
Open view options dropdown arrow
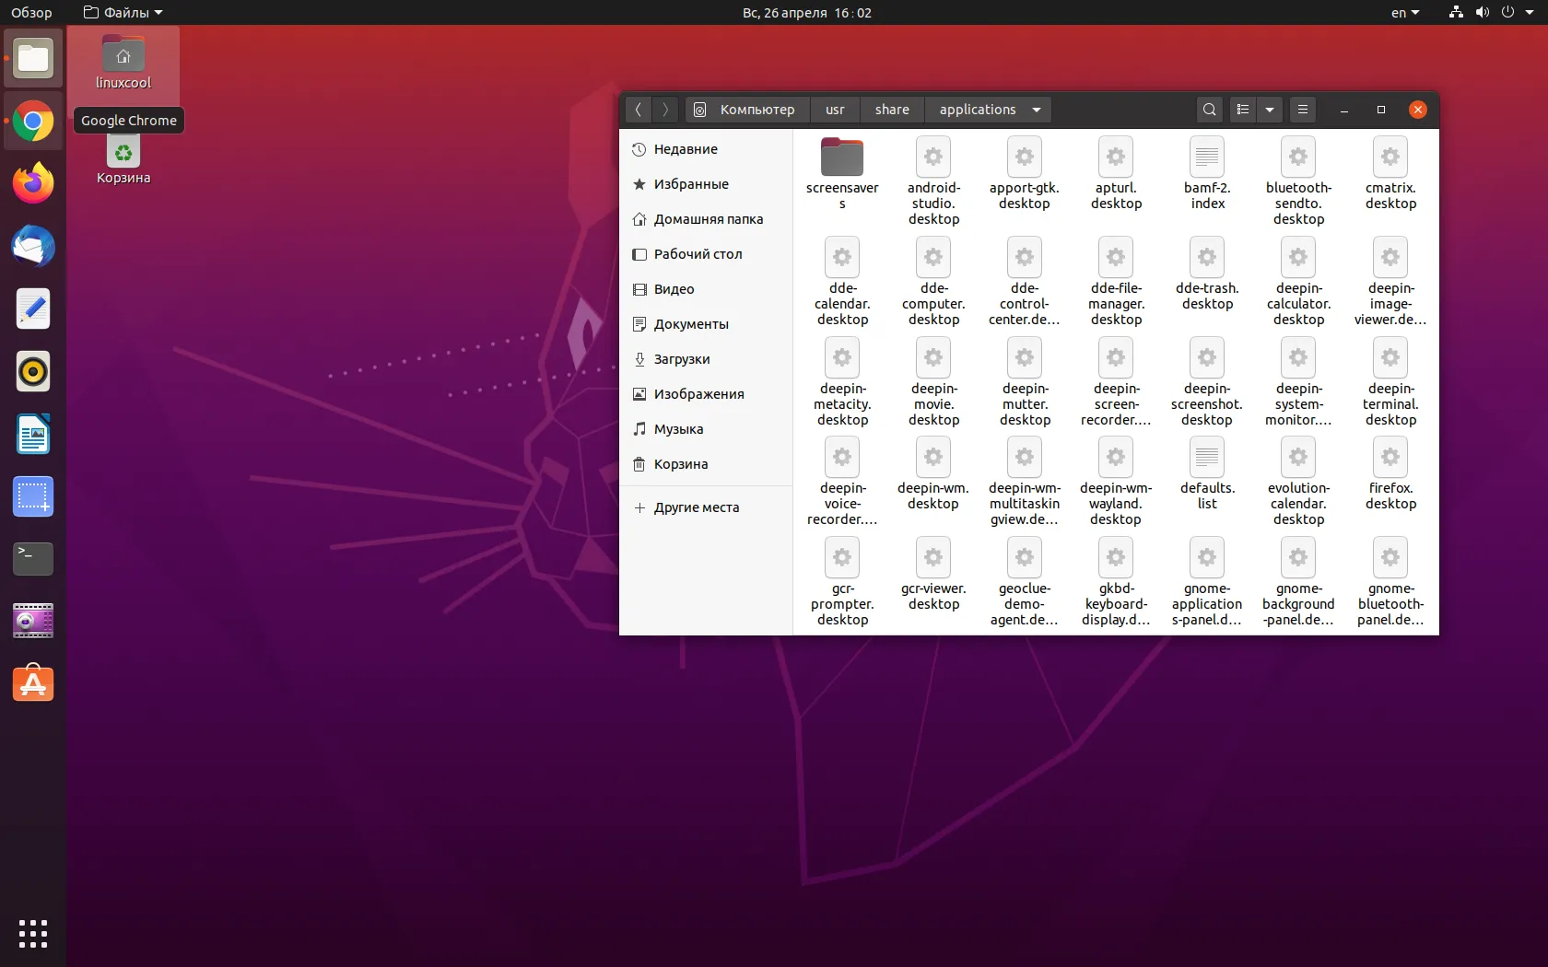tap(1270, 110)
